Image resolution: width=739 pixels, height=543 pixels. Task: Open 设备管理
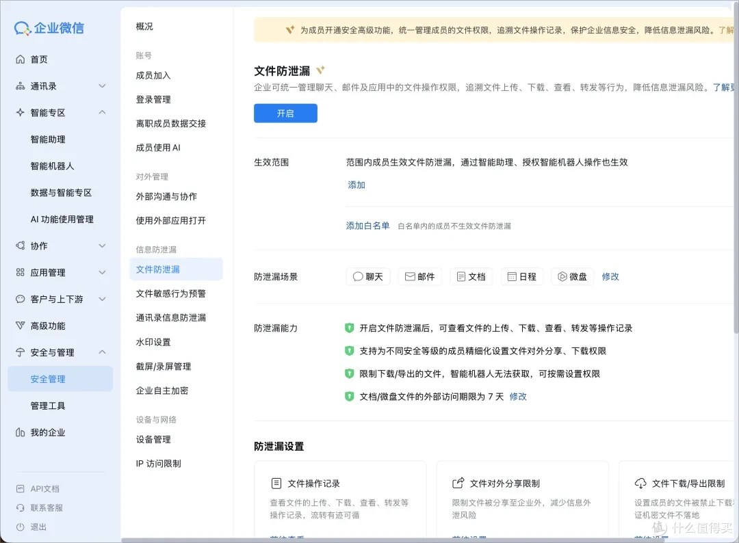coord(153,439)
